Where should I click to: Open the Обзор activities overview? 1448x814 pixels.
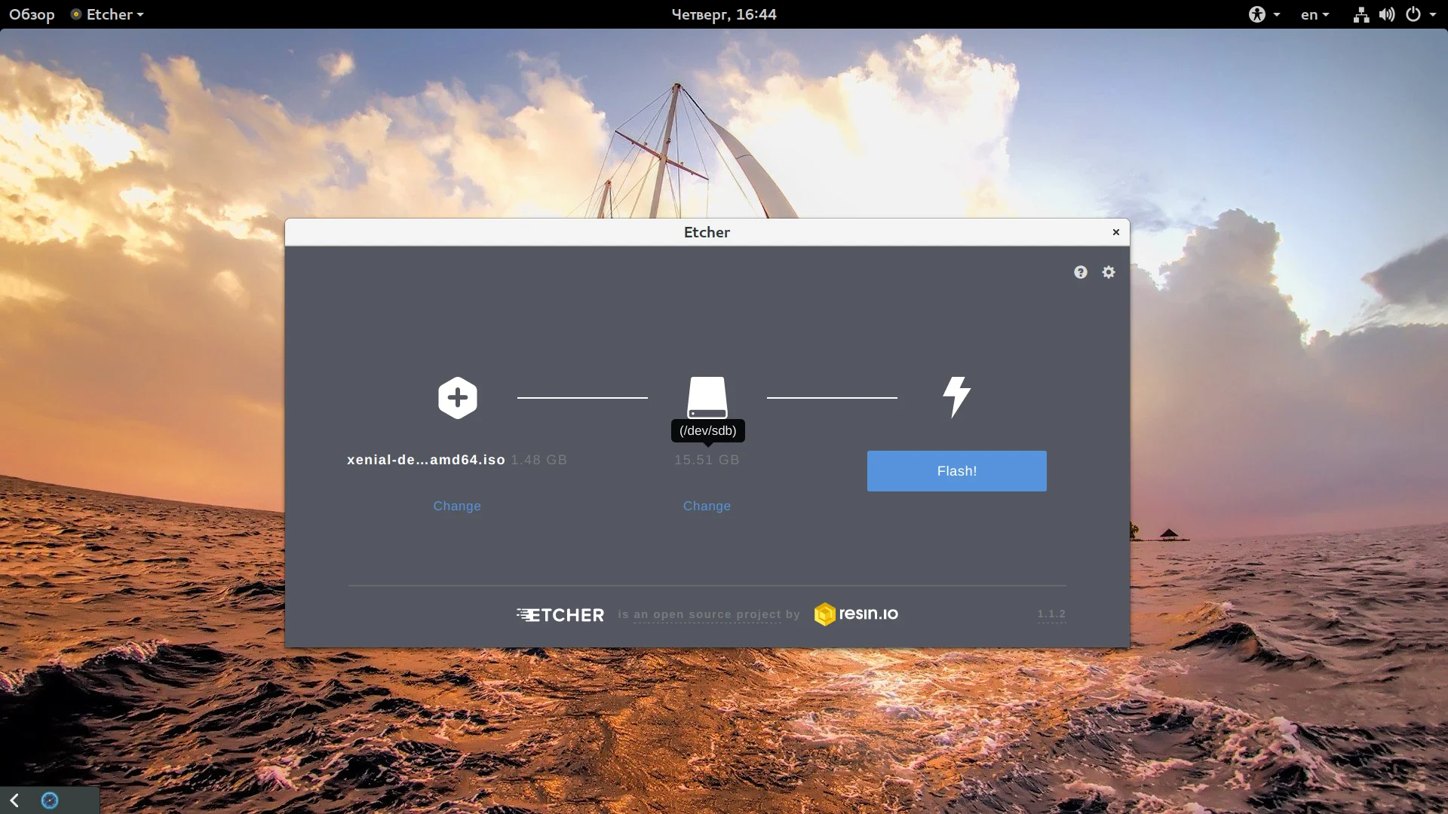[x=32, y=14]
